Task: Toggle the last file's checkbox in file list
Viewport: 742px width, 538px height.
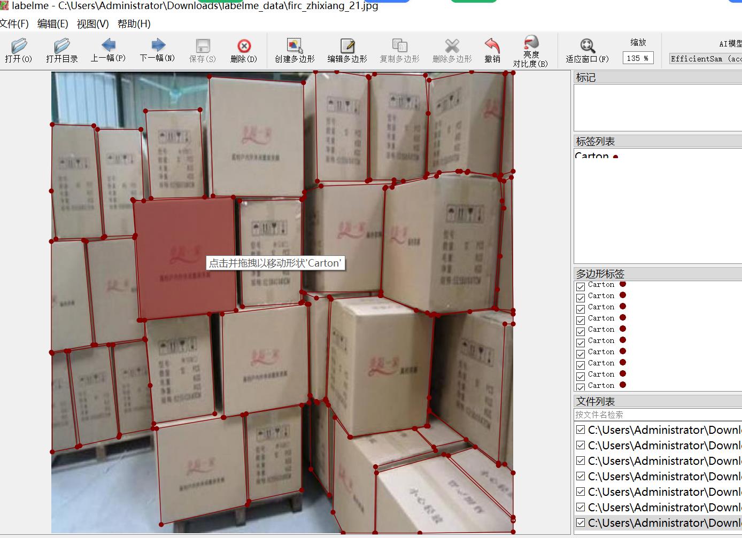Action: click(x=581, y=522)
